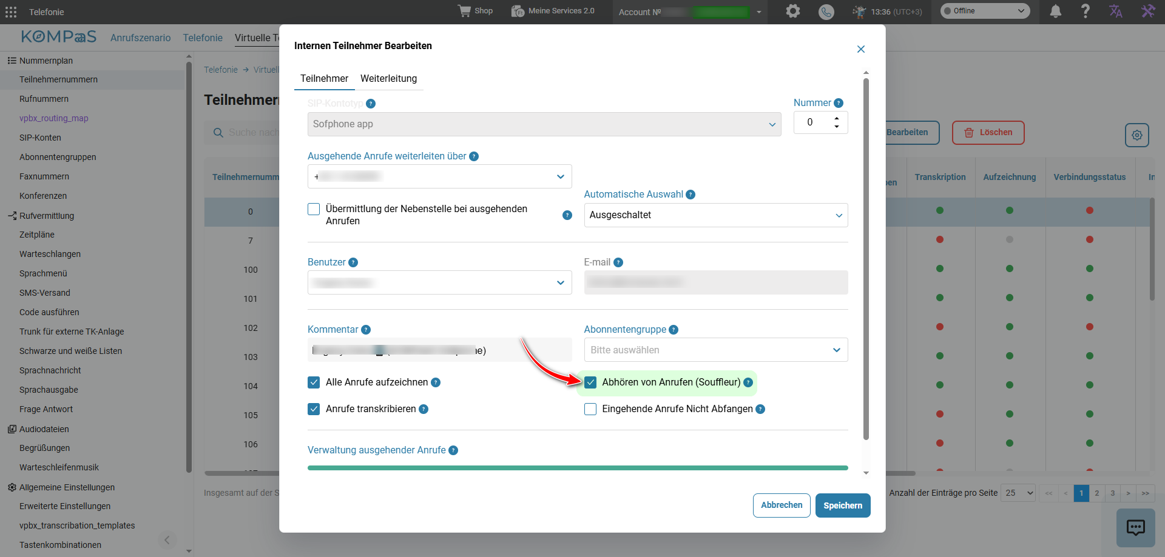This screenshot has height=557, width=1165.
Task: Open Automatische Auswahl dropdown
Action: tap(716, 215)
